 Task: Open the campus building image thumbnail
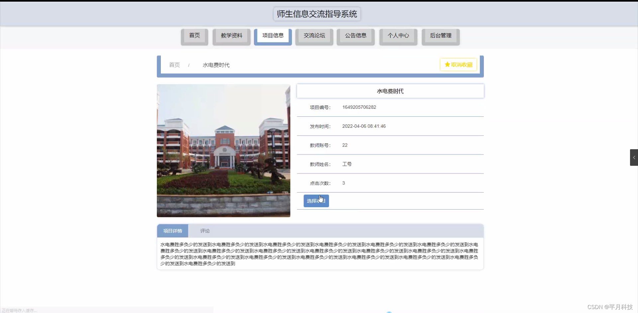(223, 151)
